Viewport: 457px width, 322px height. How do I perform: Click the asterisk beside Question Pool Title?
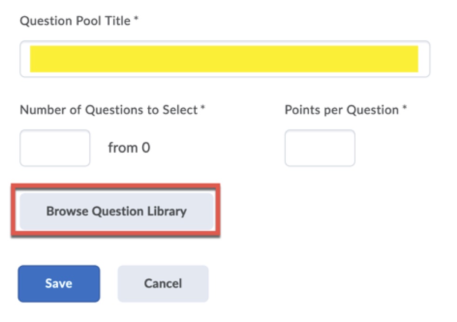(x=136, y=20)
